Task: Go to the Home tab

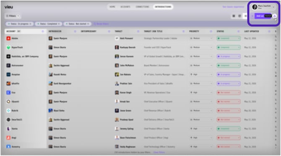Action: 112,7
